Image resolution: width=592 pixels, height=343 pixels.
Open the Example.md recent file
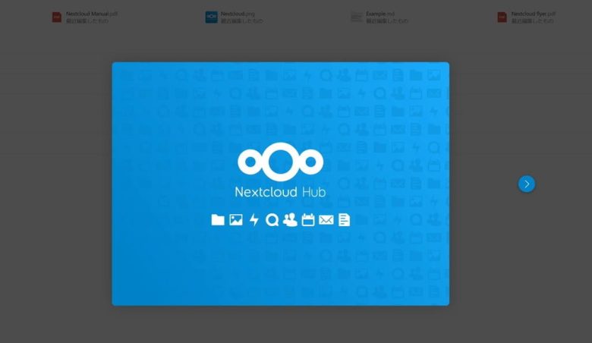379,17
